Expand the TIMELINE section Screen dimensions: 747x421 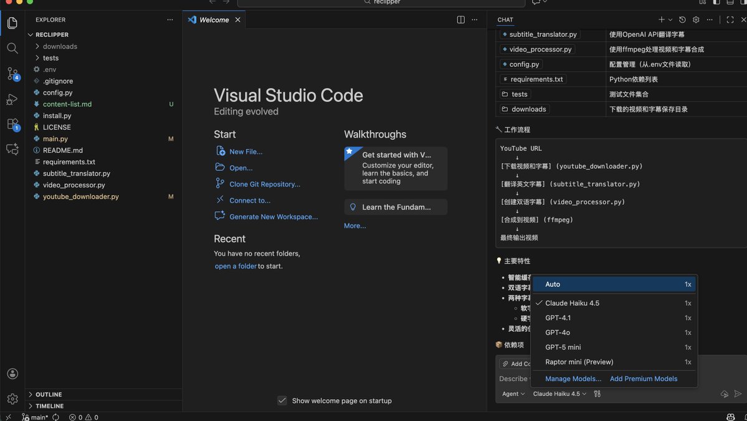pos(49,406)
